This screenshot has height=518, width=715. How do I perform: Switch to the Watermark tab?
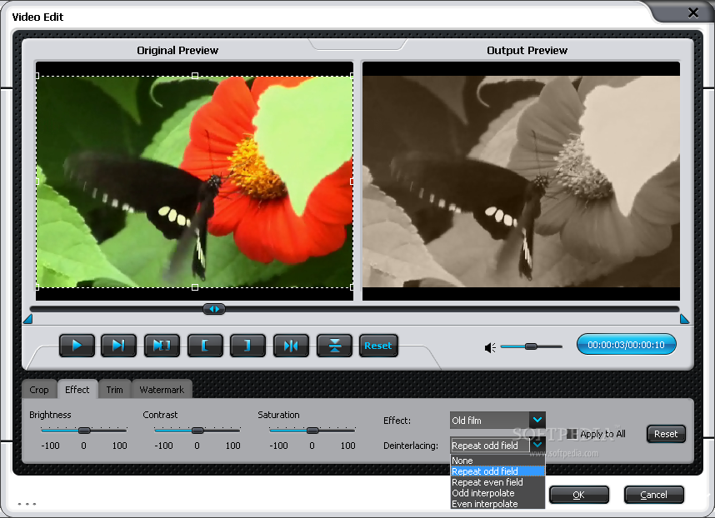click(162, 390)
